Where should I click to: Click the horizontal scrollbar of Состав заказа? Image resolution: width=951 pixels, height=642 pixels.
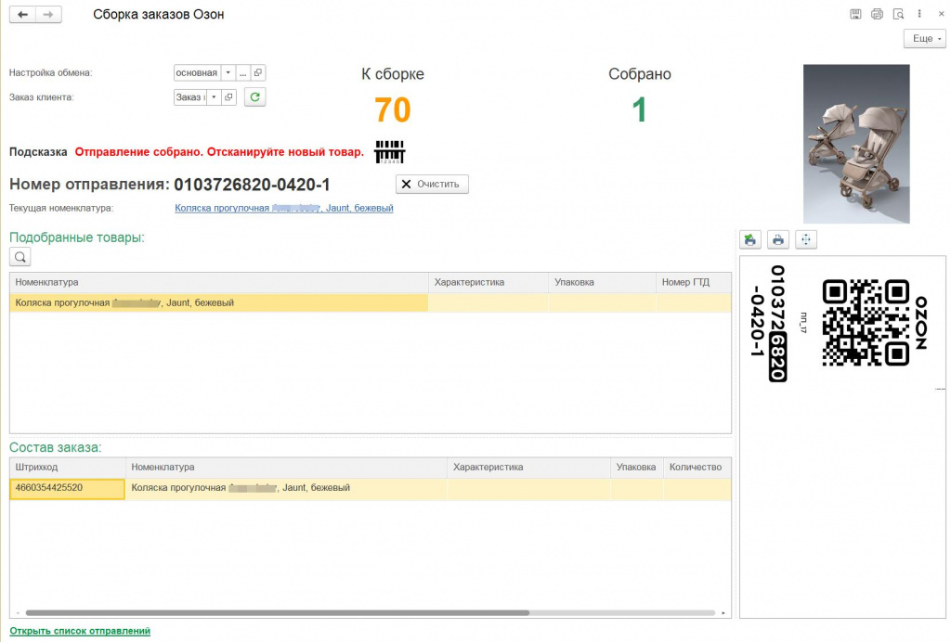pos(277,613)
